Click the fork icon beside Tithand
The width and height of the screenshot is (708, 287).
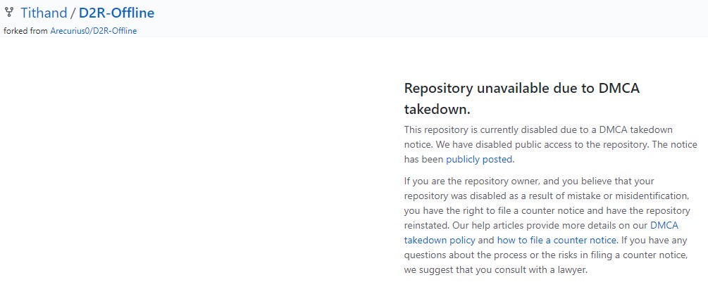click(x=8, y=12)
